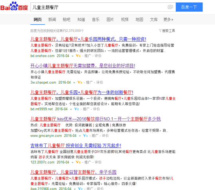Viewport: 215px width, 190px height.
Task: Expand dropdown arrow after 3w.chaopet.com date
Action: click(74, 82)
